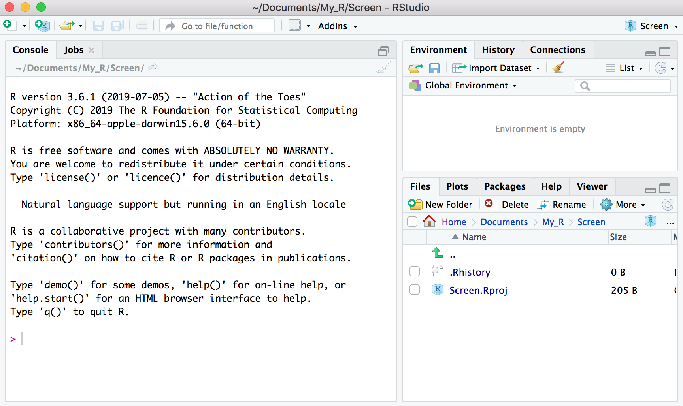Image resolution: width=683 pixels, height=406 pixels.
Task: Switch to the History tab
Action: (x=498, y=50)
